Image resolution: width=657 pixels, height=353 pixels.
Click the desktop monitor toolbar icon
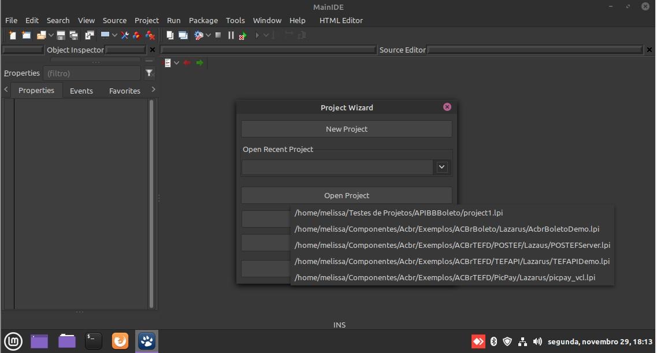click(105, 35)
